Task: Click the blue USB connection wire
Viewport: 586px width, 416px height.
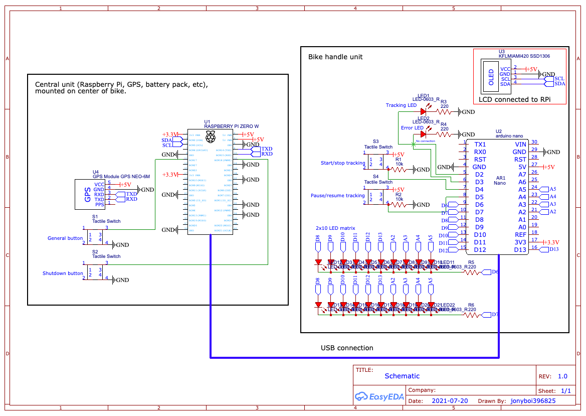Action: [351, 357]
